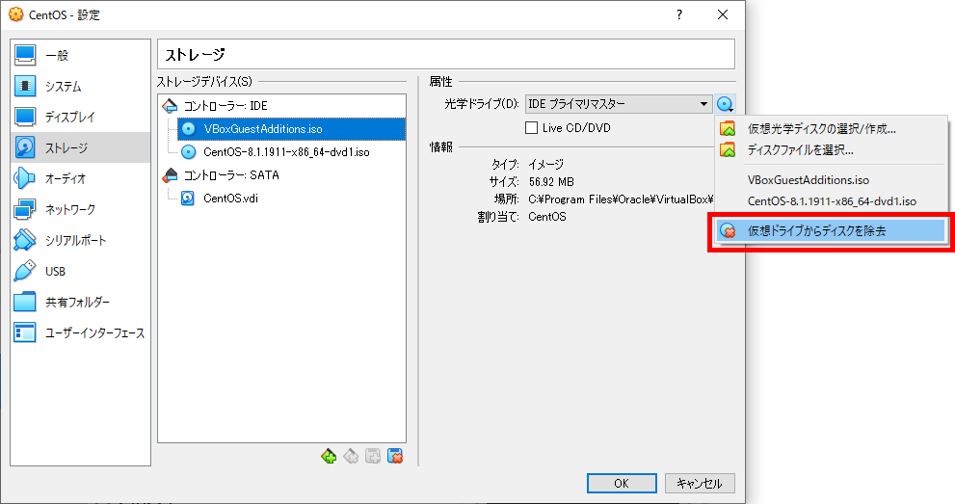Close the CentOS - 設定 dialog
955x504 pixels.
723,14
